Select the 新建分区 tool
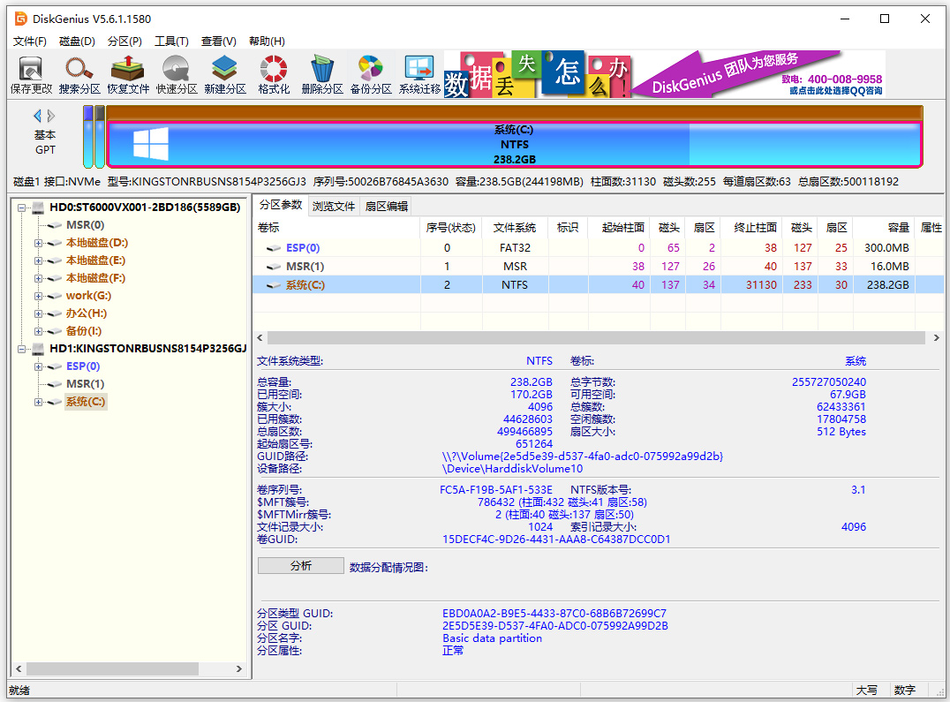Viewport: 950px width, 702px height. click(223, 72)
